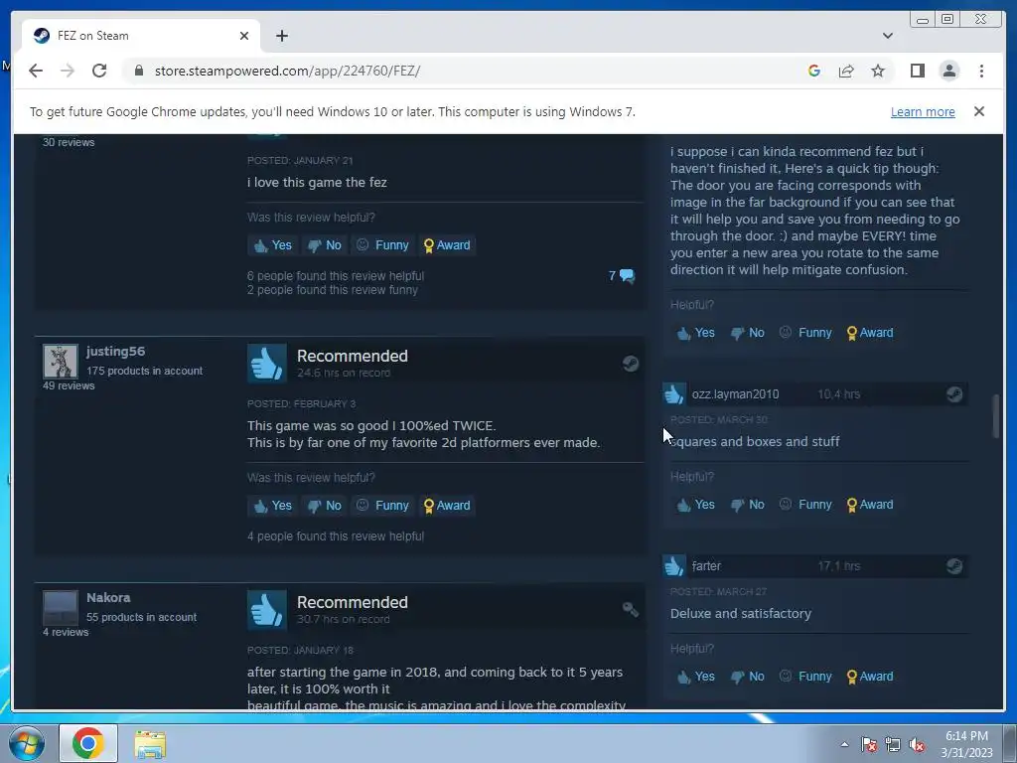1017x763 pixels.
Task: Click Nakora's 4 reviews link
Action: coord(66,632)
